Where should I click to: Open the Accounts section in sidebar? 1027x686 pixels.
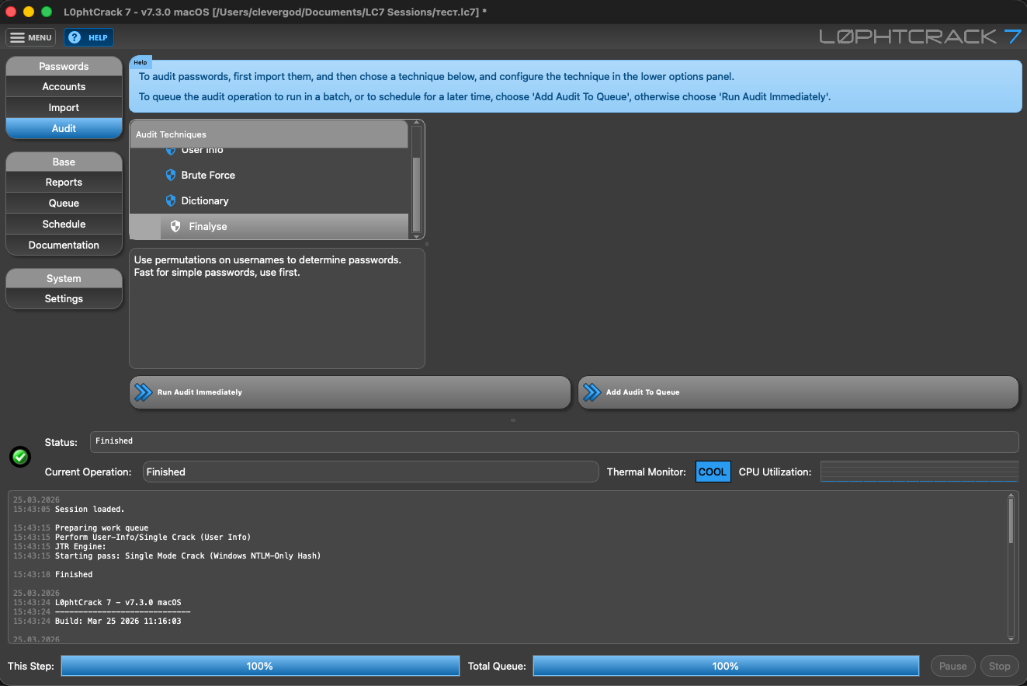click(x=64, y=86)
